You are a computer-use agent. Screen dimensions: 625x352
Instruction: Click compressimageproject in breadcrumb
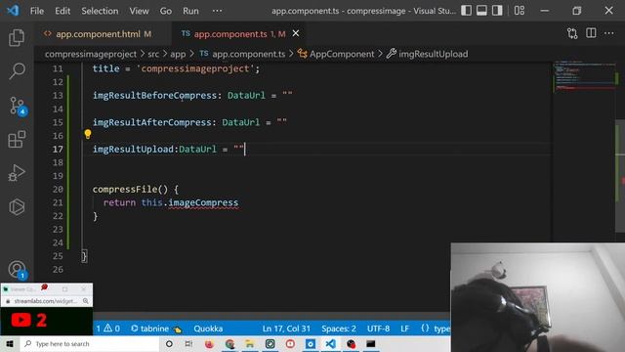coord(91,54)
